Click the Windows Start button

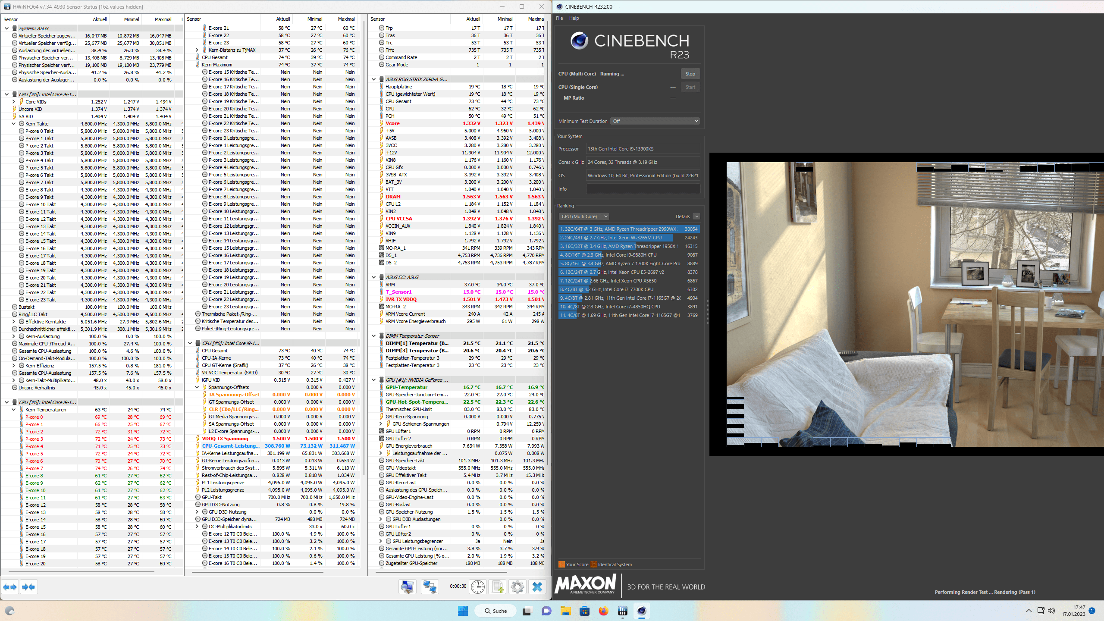[463, 611]
